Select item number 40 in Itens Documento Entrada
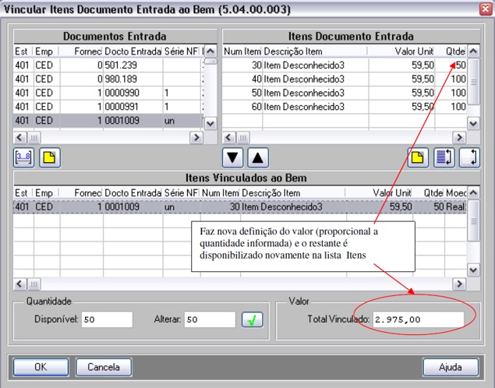This screenshot has height=388, width=495. (x=345, y=79)
